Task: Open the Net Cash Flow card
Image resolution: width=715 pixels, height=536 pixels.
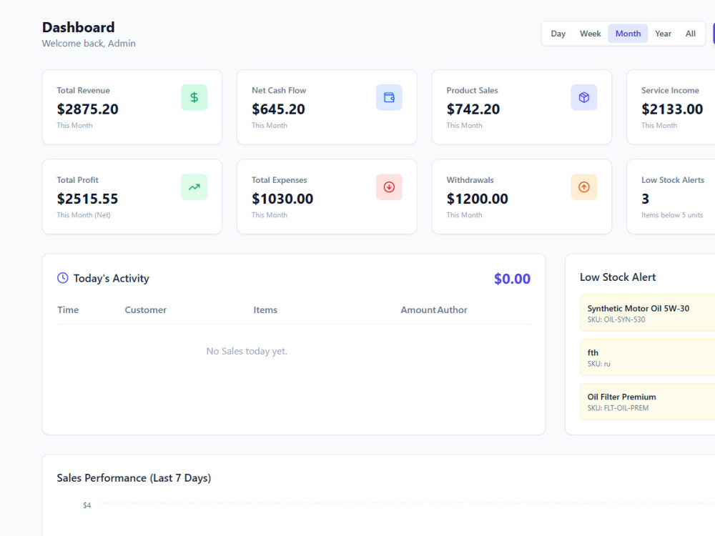Action: (x=327, y=107)
